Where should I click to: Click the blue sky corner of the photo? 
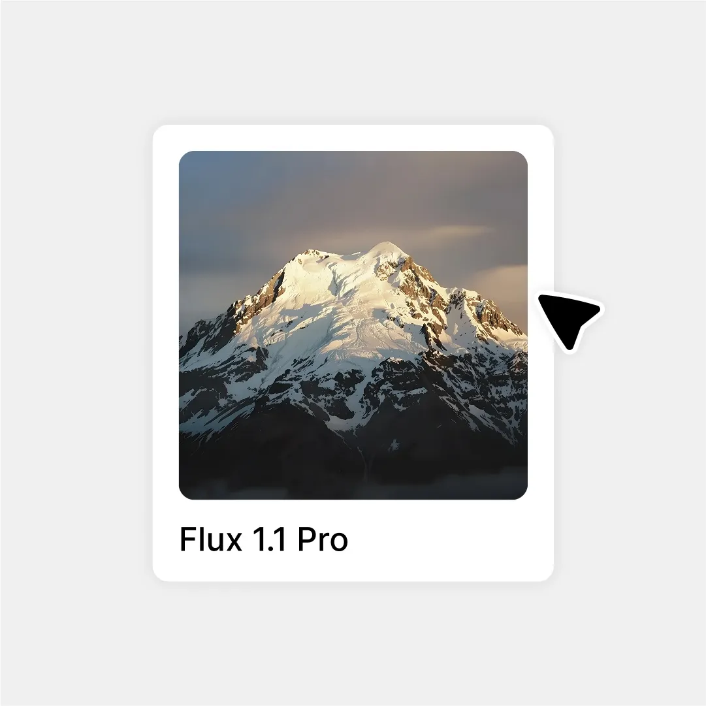[x=198, y=171]
